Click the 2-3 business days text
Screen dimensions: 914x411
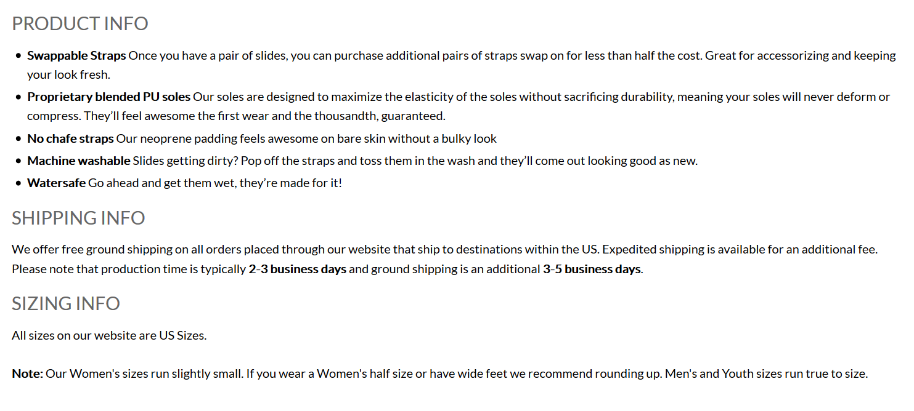tap(298, 269)
